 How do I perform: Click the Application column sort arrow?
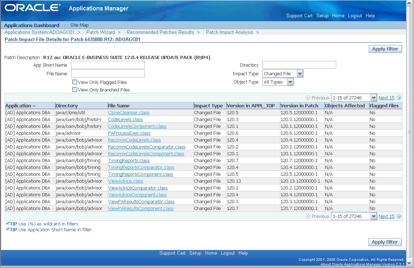coord(34,106)
